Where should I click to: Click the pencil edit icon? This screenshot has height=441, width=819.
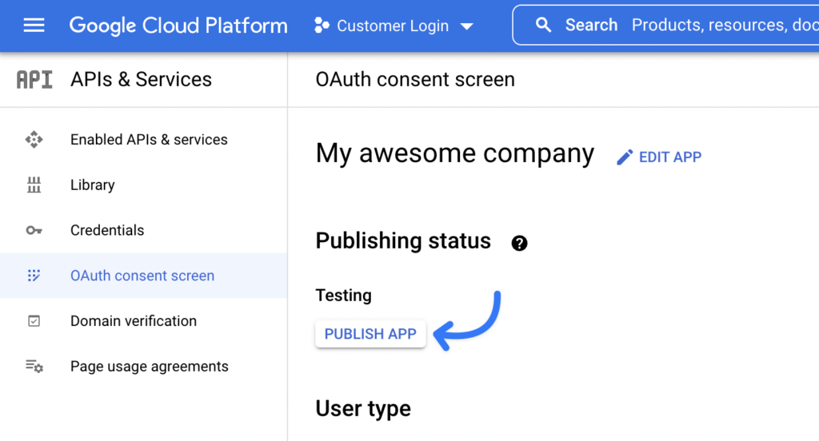tap(625, 157)
